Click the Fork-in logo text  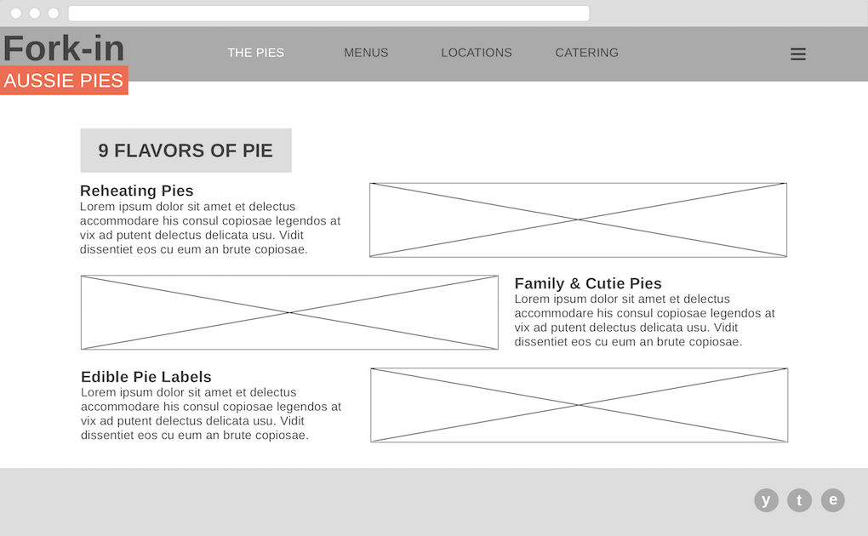pyautogui.click(x=64, y=48)
